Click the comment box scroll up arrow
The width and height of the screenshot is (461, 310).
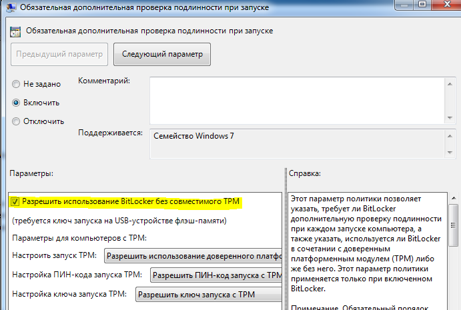point(450,84)
